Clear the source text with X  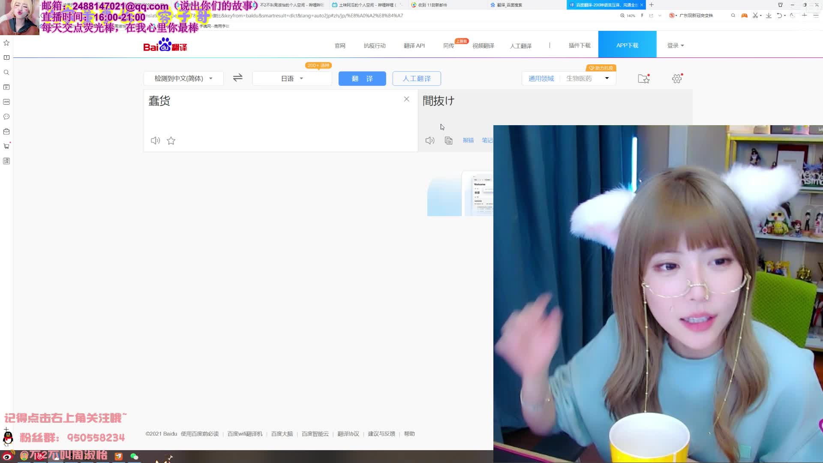pyautogui.click(x=406, y=99)
